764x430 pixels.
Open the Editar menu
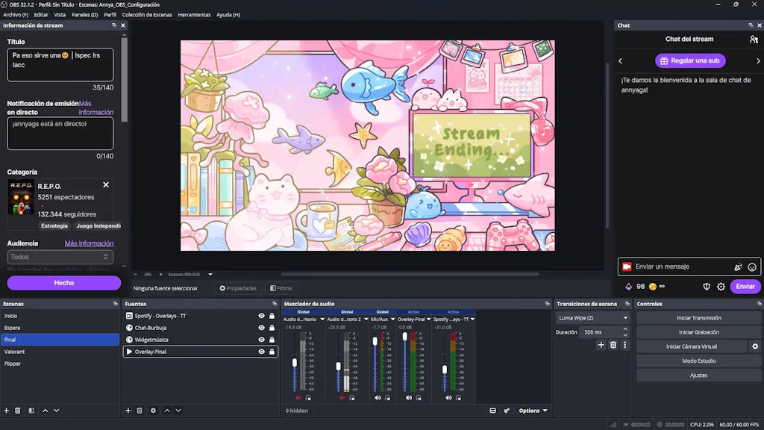coord(41,15)
